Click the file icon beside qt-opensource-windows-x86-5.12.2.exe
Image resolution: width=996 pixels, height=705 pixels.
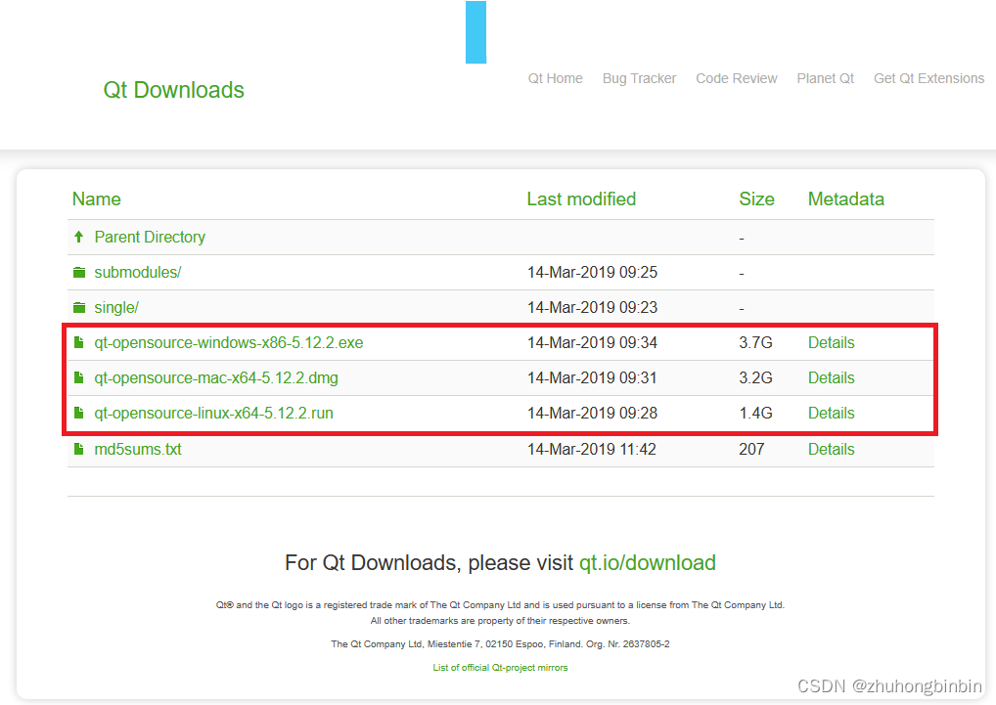[79, 342]
